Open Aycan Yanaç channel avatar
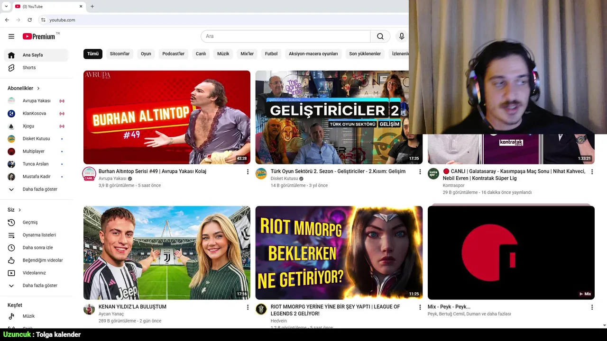The width and height of the screenshot is (607, 341). point(89,309)
